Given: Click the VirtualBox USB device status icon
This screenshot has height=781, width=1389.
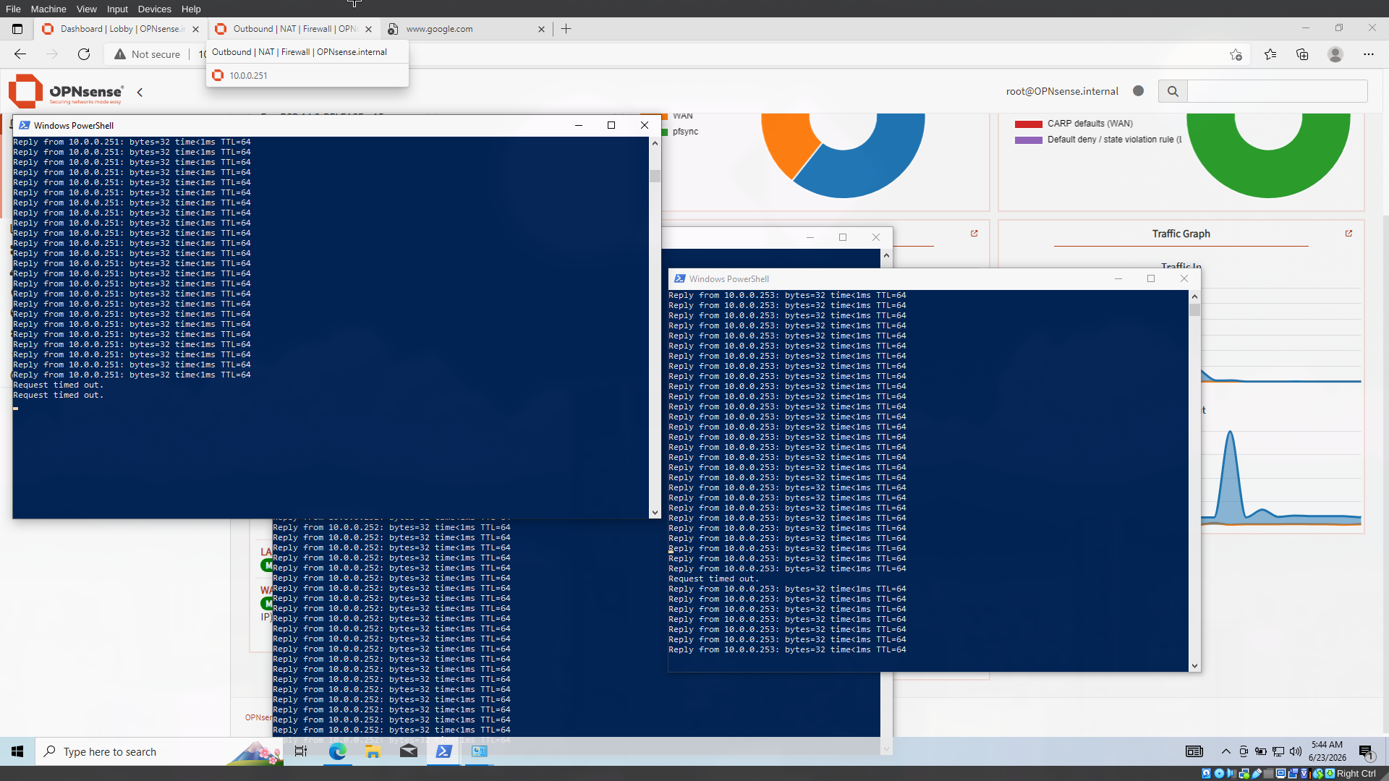Looking at the screenshot, I should tap(1257, 774).
